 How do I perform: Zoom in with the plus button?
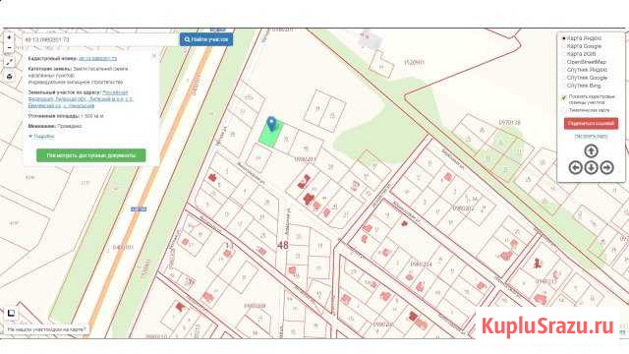[x=9, y=37]
